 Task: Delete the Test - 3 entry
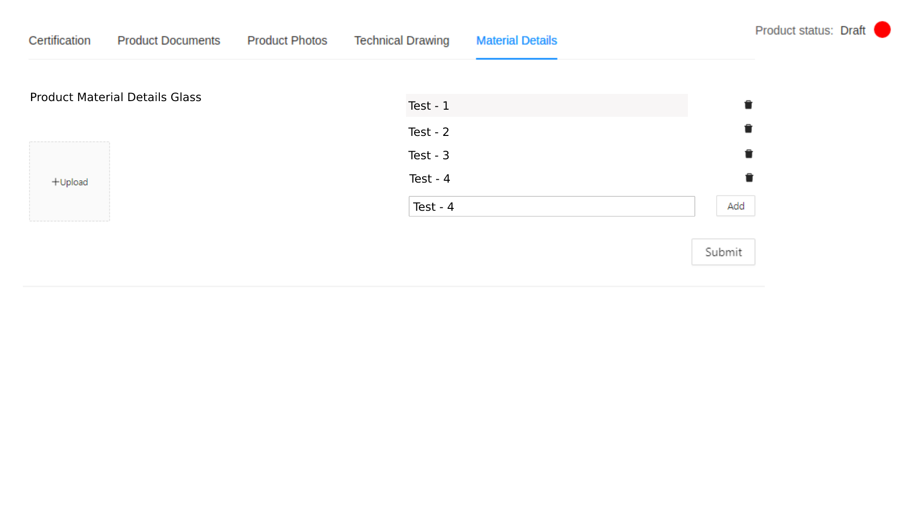(x=749, y=154)
